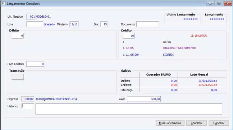This screenshot has width=233, height=130.
Task: Click the Lançamentos Contábeis window title icon
Action: [x=3, y=3]
